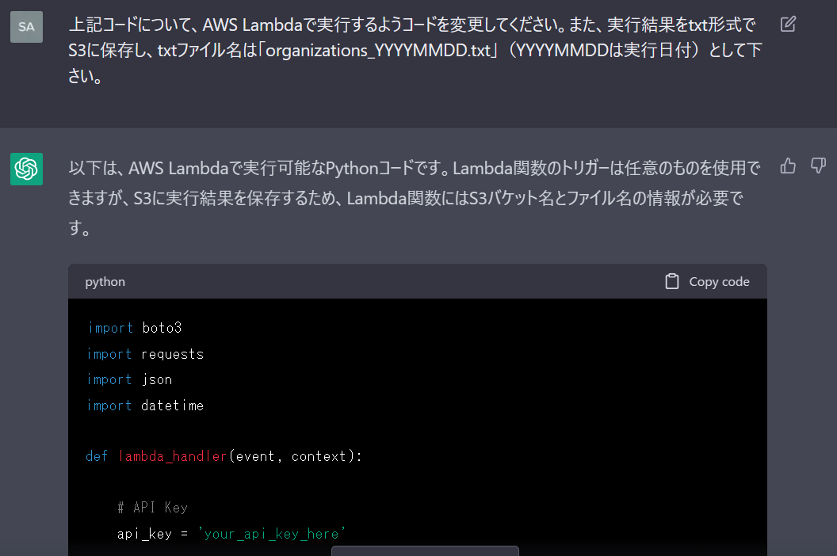
Task: Click the Copy code label
Action: click(719, 282)
